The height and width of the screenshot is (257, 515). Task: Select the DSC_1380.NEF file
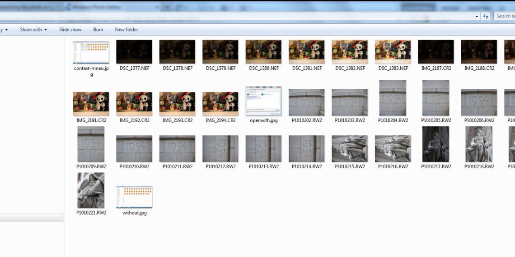pyautogui.click(x=263, y=52)
